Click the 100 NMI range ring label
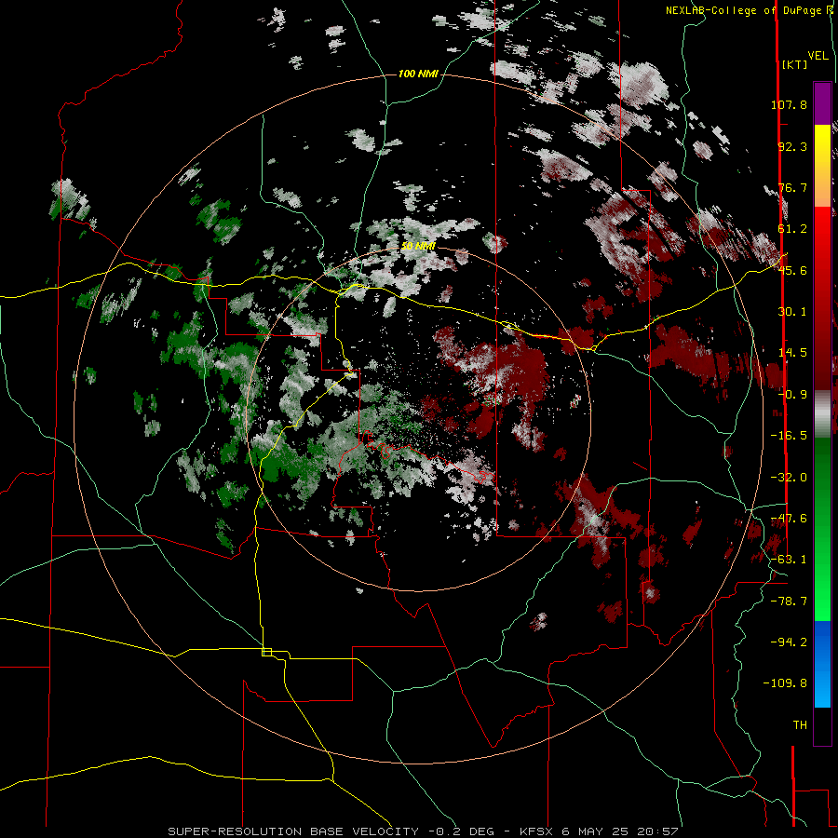Viewport: 838px width, 838px height. tap(418, 74)
